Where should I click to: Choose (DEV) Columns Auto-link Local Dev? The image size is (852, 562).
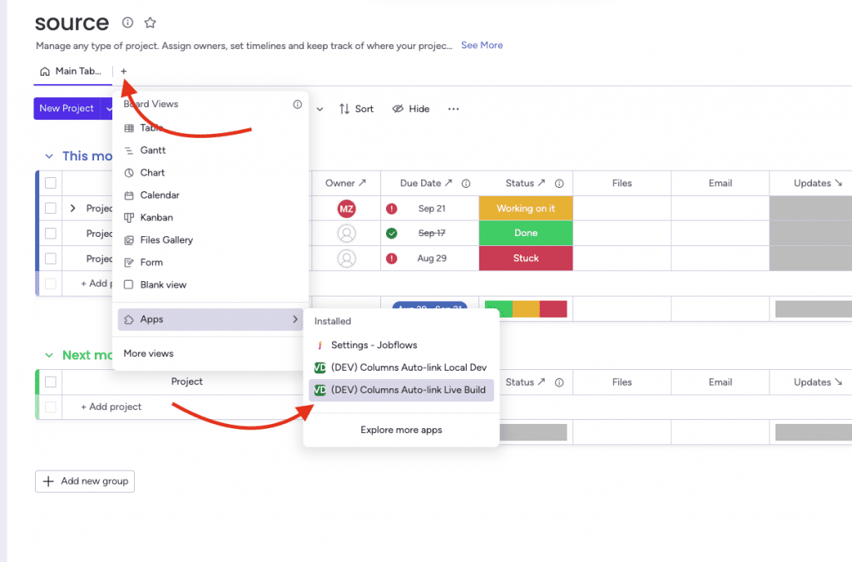[x=401, y=367]
